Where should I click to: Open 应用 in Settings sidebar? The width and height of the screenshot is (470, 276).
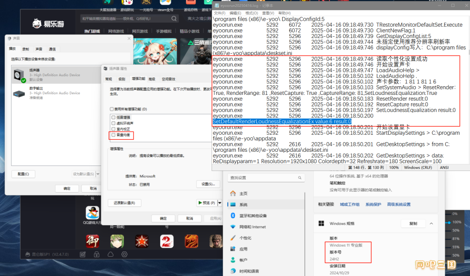point(266,249)
